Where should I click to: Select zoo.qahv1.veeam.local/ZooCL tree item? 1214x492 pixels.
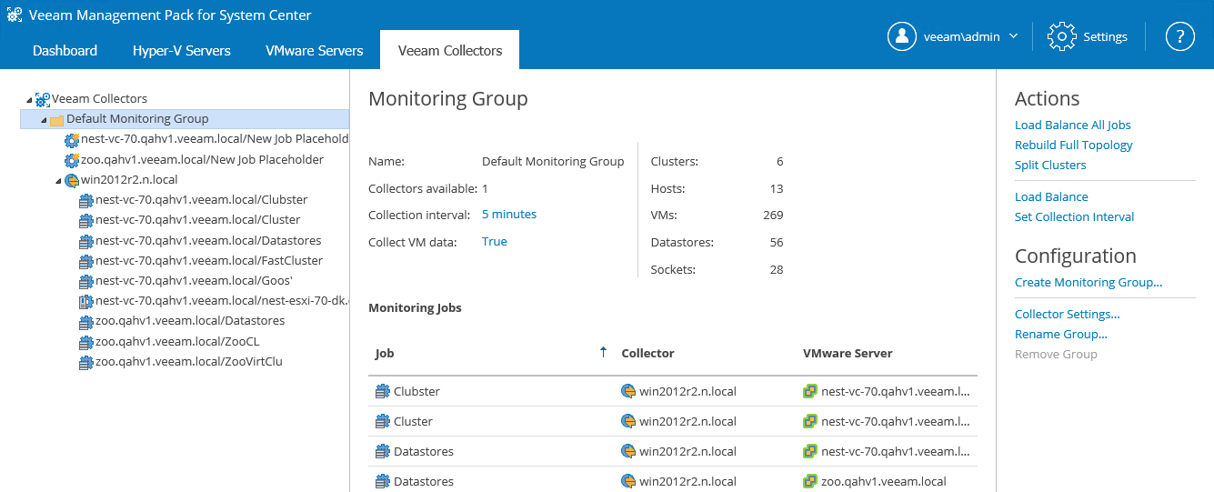[177, 341]
